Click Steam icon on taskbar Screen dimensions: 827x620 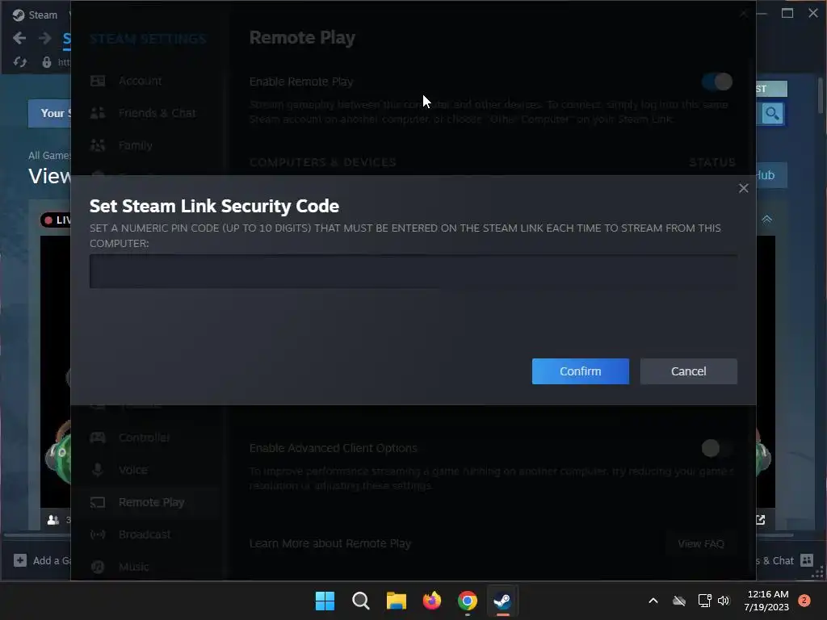click(502, 601)
